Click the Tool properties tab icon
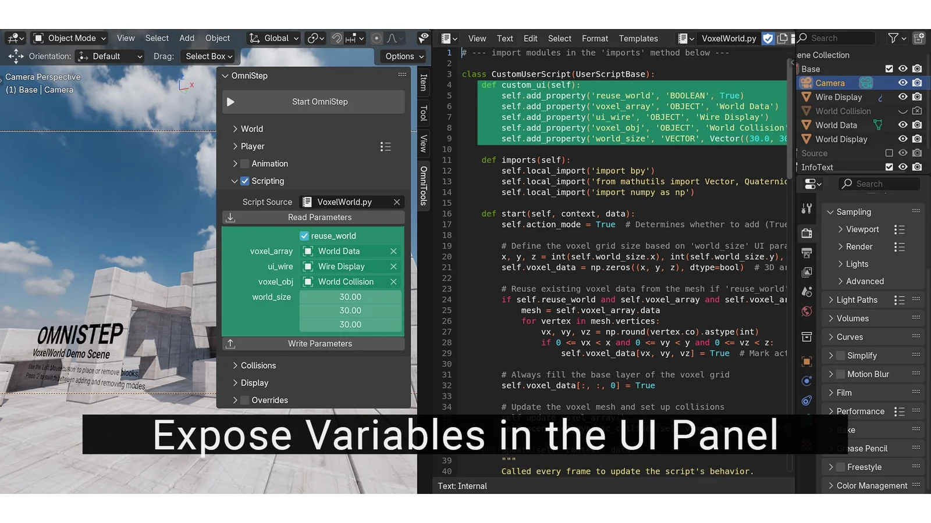The image size is (931, 523). point(806,209)
